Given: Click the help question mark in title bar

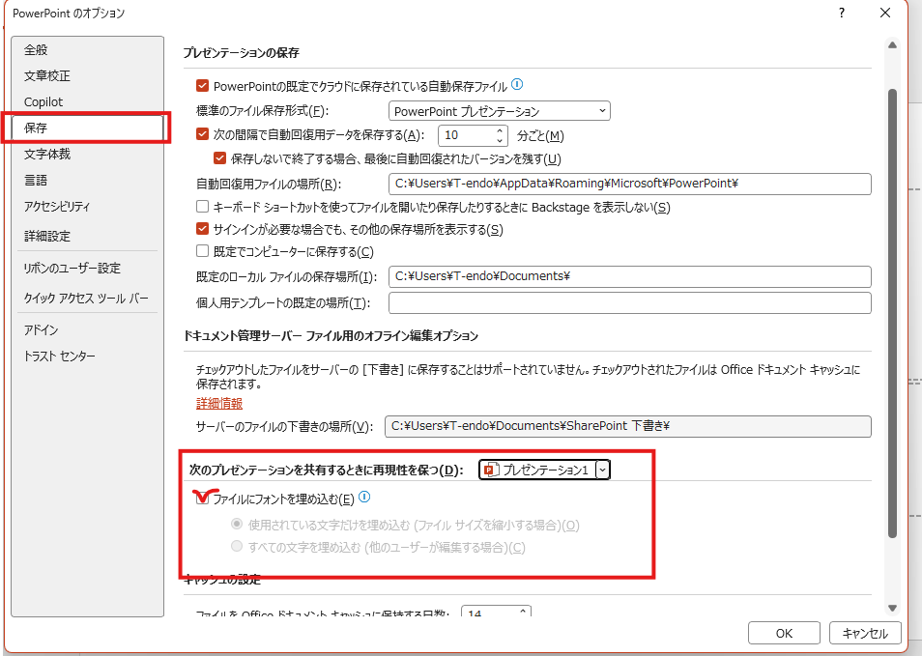Looking at the screenshot, I should pyautogui.click(x=842, y=14).
